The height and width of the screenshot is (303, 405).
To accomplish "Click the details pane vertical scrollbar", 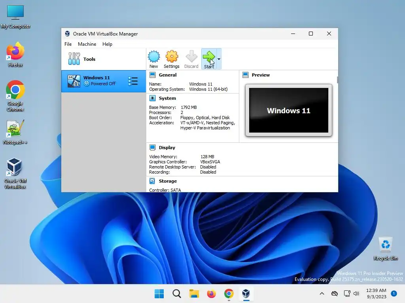I will [337, 80].
